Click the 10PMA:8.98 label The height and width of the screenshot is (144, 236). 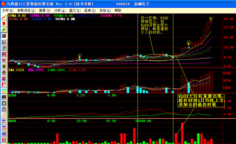[40, 16]
